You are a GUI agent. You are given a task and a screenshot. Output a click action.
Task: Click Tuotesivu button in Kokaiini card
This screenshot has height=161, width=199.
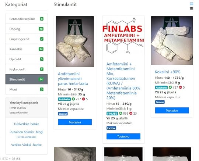172,110
